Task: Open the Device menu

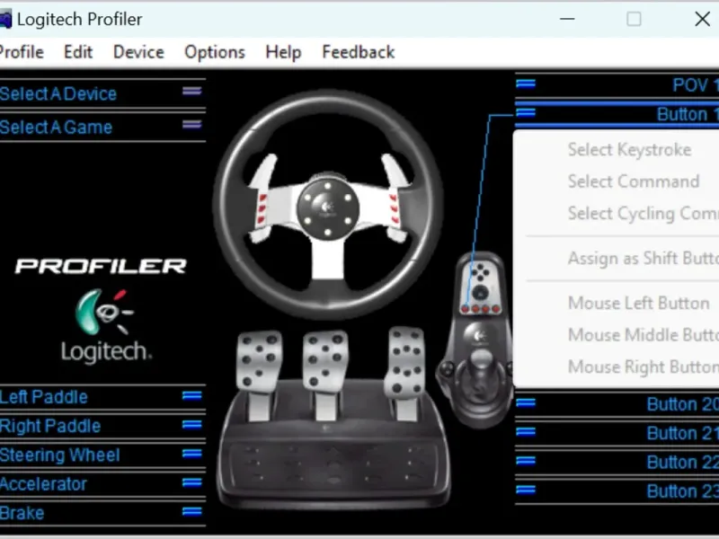Action: pyautogui.click(x=138, y=52)
